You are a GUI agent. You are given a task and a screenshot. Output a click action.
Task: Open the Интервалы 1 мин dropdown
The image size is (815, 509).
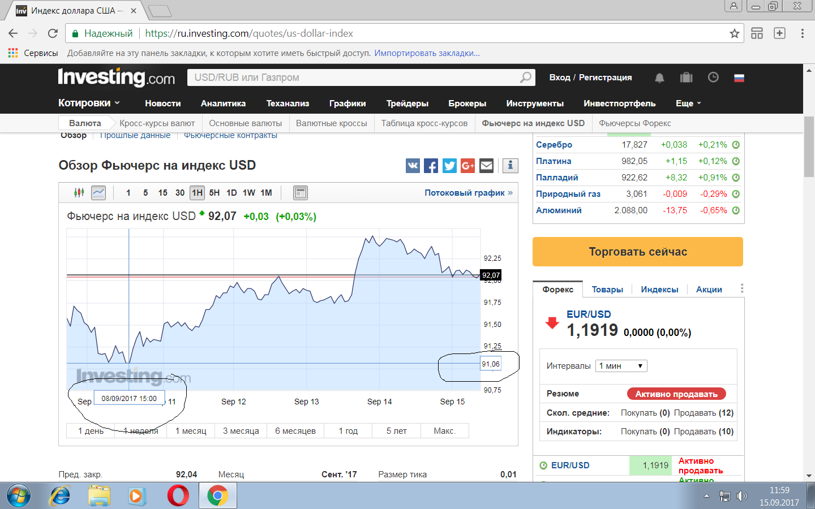pyautogui.click(x=621, y=366)
